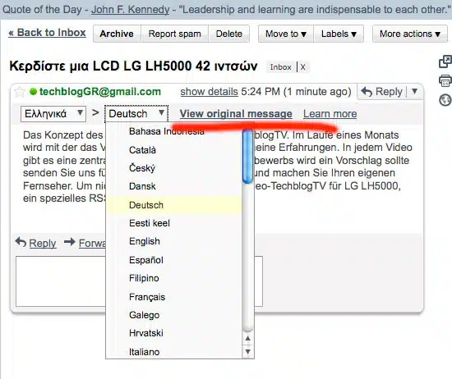452x379 pixels.
Task: Remove the Inbox label with X
Action: coord(302,67)
